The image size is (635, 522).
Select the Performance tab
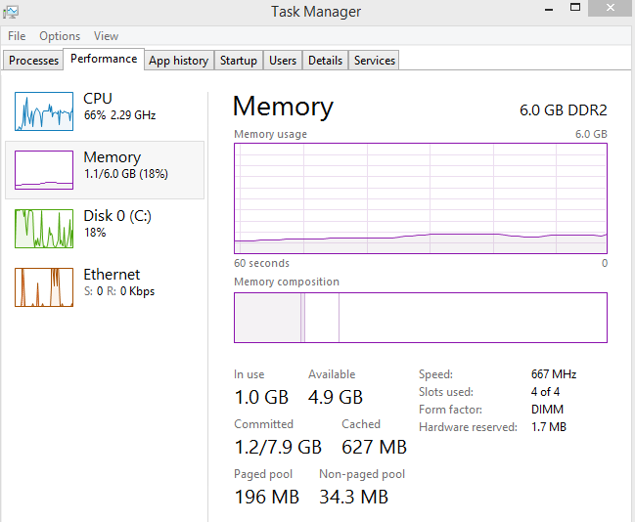(104, 59)
